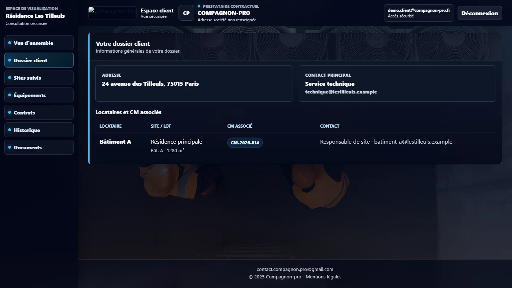Open Contrats from the sidebar
The height and width of the screenshot is (288, 512).
pyautogui.click(x=39, y=112)
